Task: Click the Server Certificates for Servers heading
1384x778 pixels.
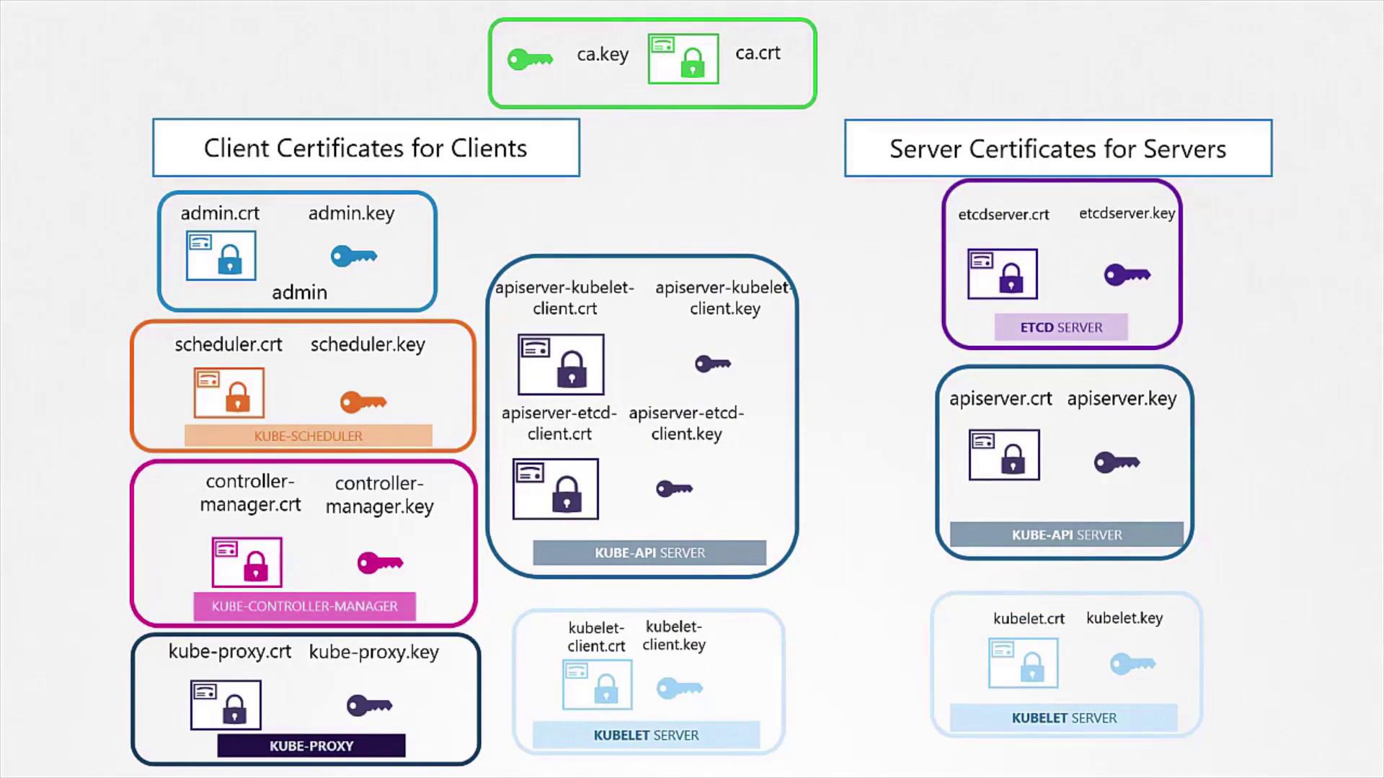Action: pyautogui.click(x=1057, y=149)
